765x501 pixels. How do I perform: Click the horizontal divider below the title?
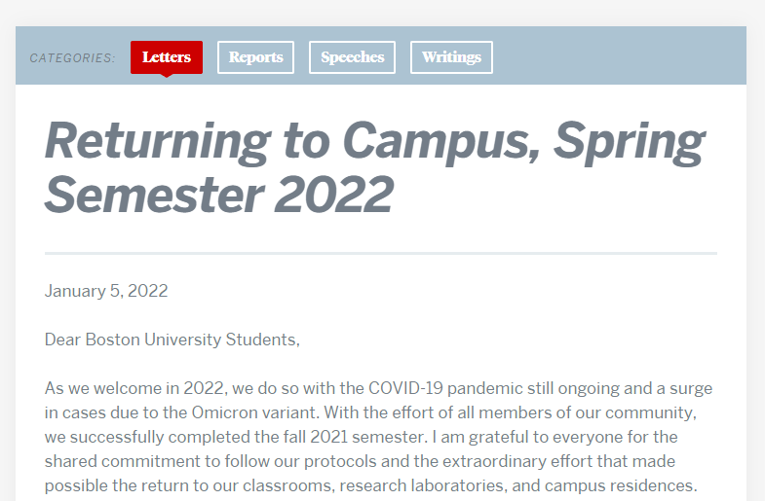pos(381,253)
